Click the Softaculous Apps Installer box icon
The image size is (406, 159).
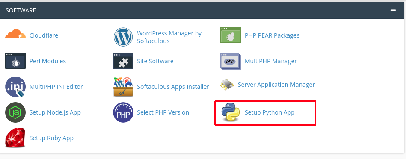pyautogui.click(x=123, y=87)
